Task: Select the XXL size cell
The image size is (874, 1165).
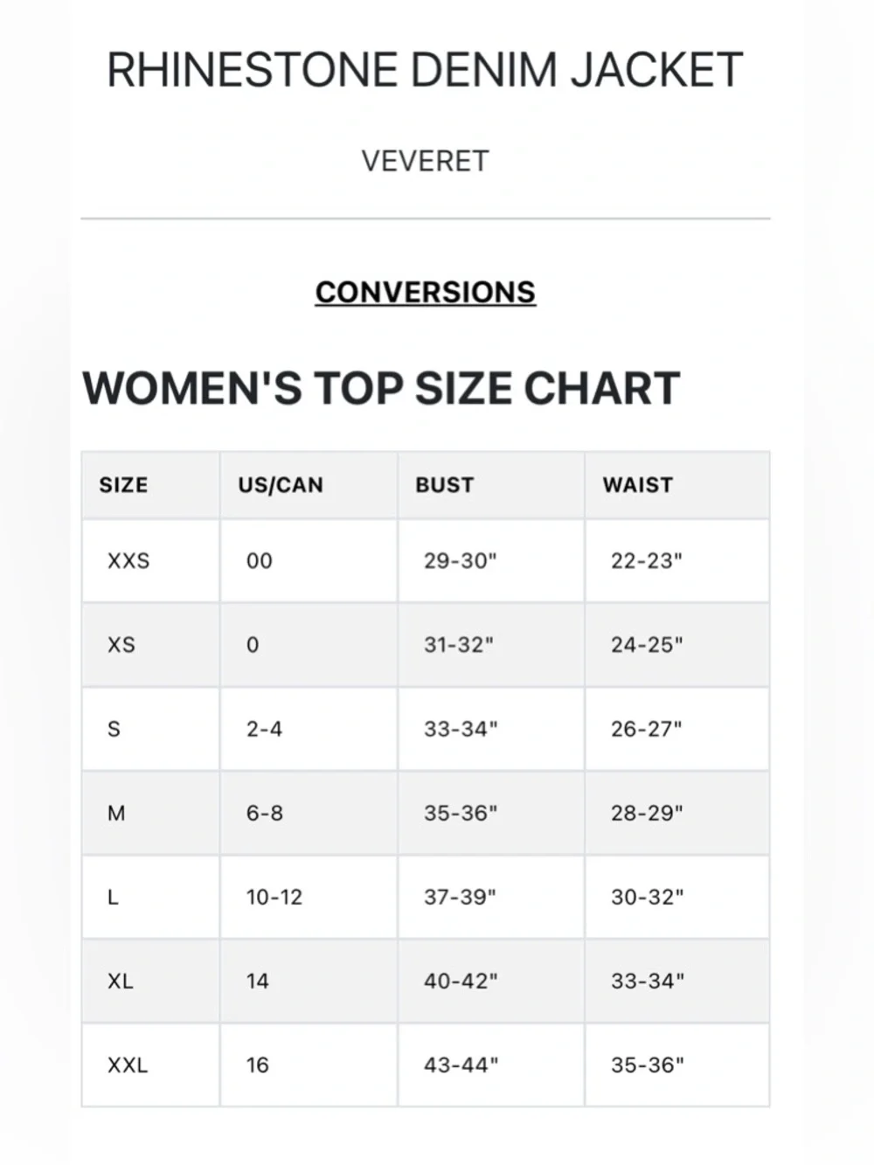Action: pyautogui.click(x=150, y=1065)
